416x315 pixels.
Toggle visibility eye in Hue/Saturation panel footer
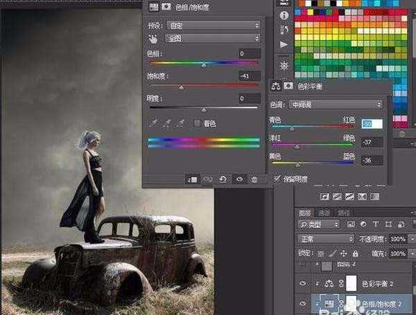coord(239,179)
